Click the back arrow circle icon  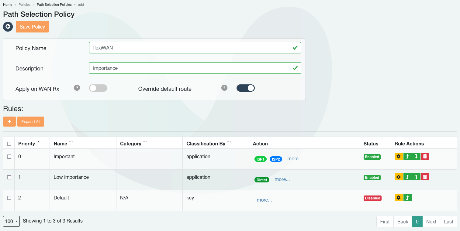coord(8,27)
